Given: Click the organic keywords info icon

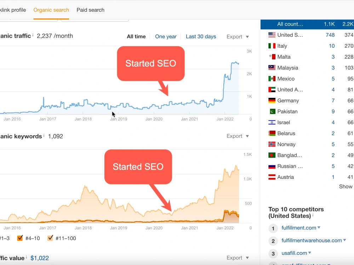Looking at the screenshot, I should click(x=44, y=135).
